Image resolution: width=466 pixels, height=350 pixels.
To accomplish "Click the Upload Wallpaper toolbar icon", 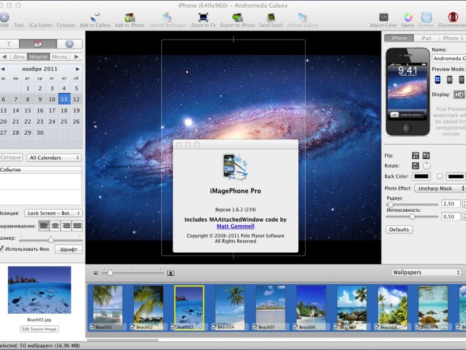I will (x=167, y=17).
